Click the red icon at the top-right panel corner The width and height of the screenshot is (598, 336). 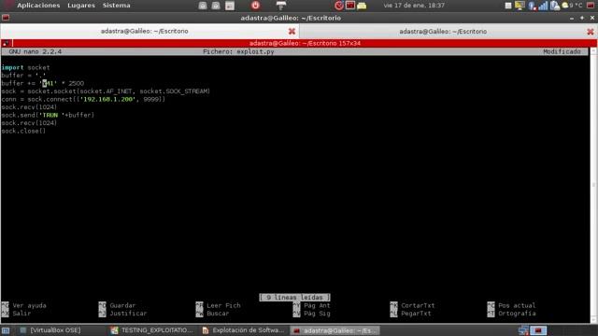(591, 6)
